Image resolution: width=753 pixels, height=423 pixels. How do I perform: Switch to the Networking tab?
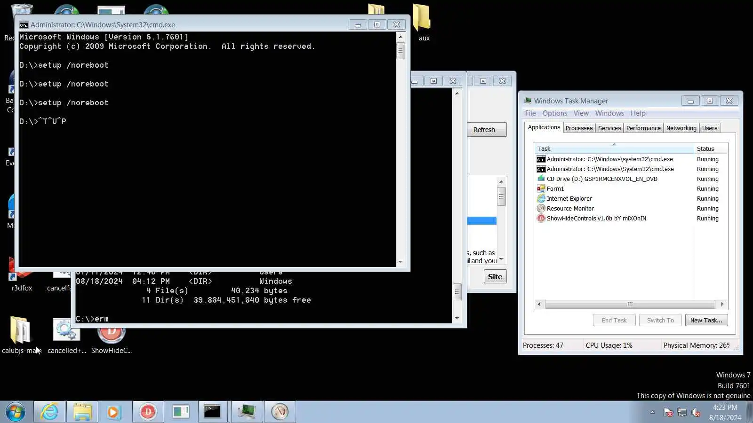point(681,128)
